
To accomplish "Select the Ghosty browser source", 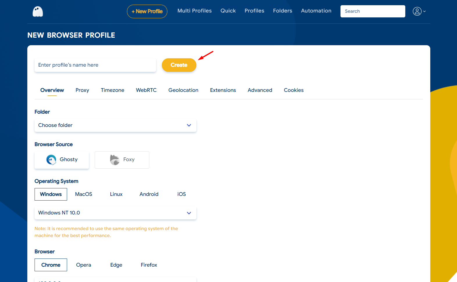I will tap(62, 160).
